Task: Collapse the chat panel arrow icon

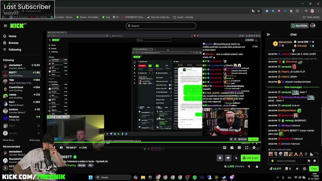Action: point(268,34)
